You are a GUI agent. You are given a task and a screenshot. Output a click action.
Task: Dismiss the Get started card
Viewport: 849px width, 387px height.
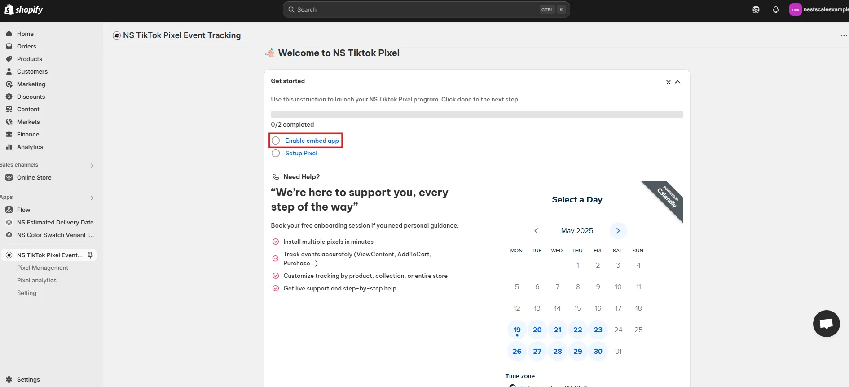[669, 82]
